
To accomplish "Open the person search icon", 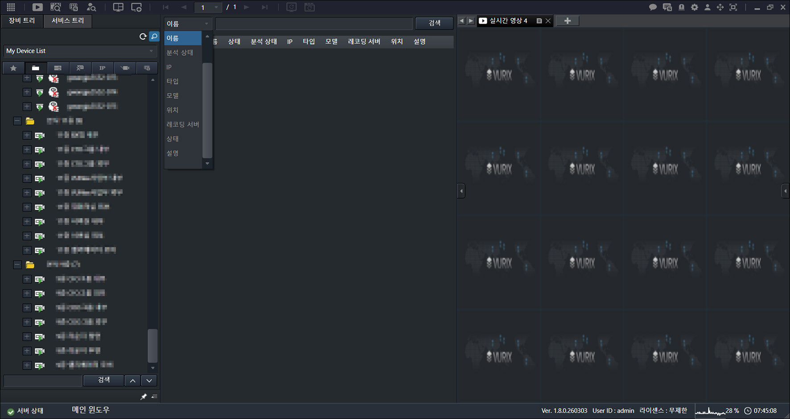I will (x=91, y=7).
